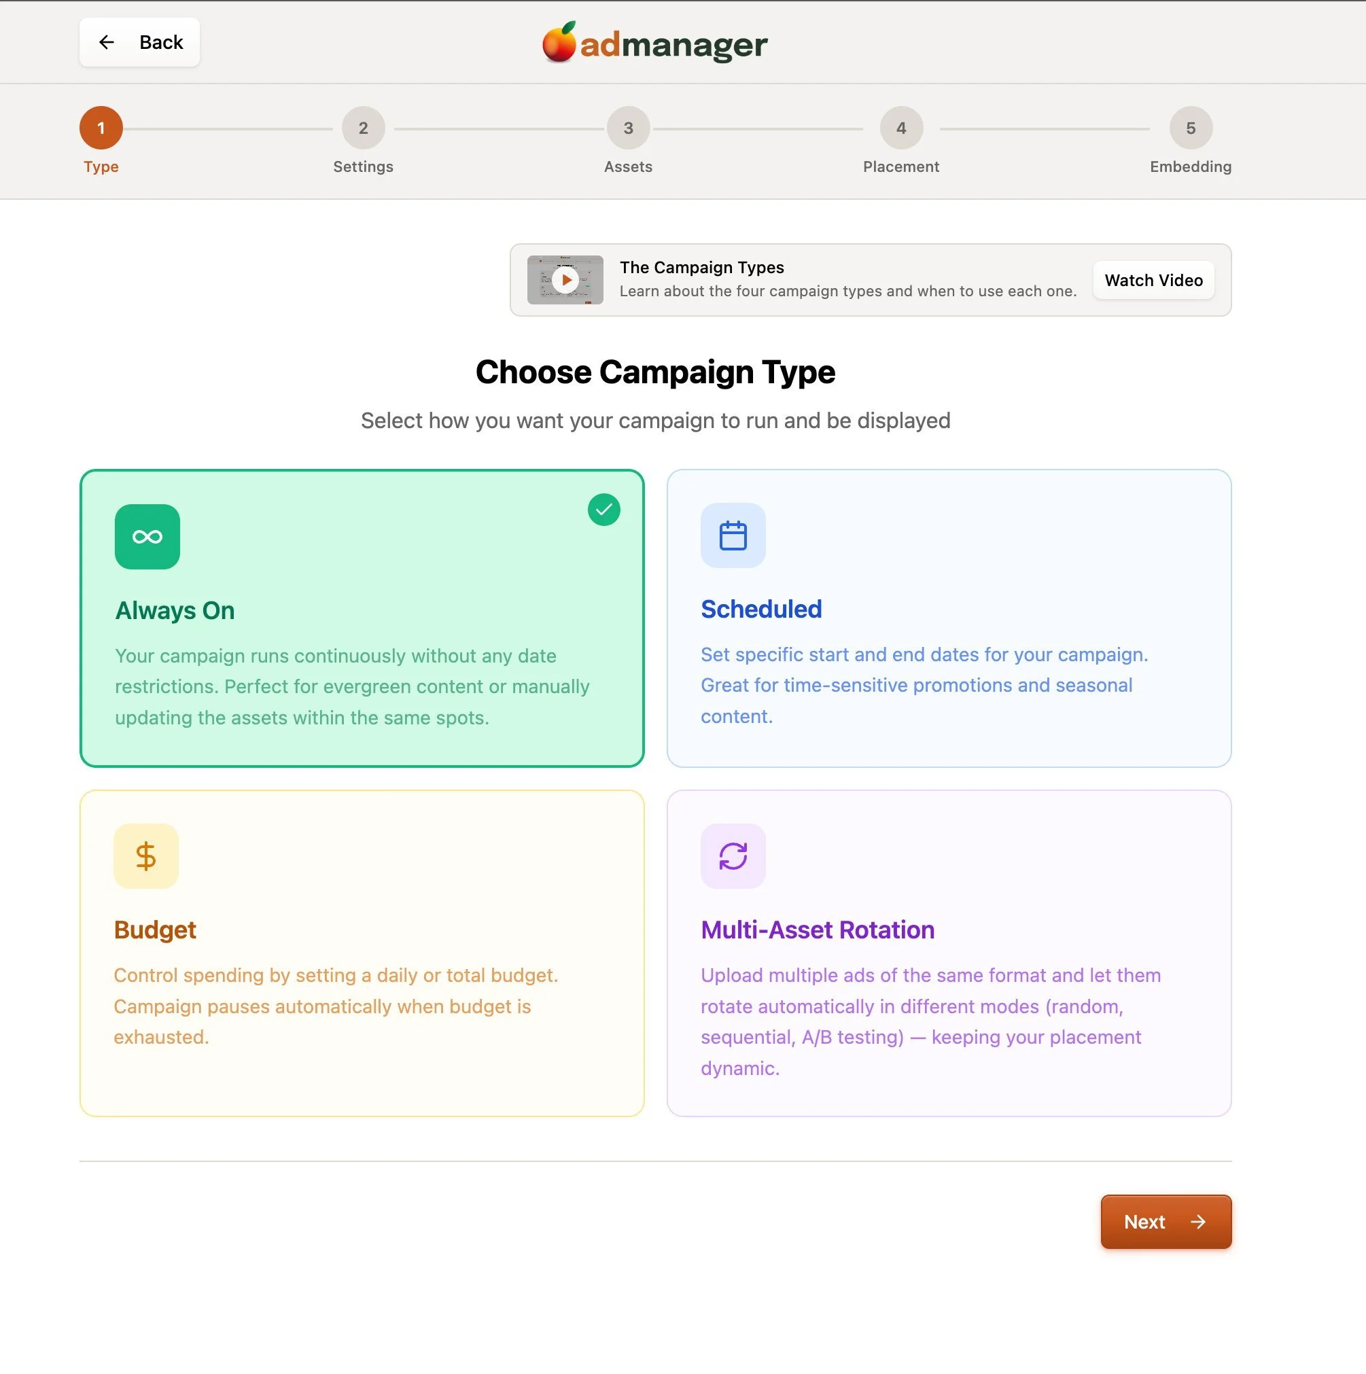
Task: Click the calendar icon on Scheduled card
Action: tap(733, 535)
